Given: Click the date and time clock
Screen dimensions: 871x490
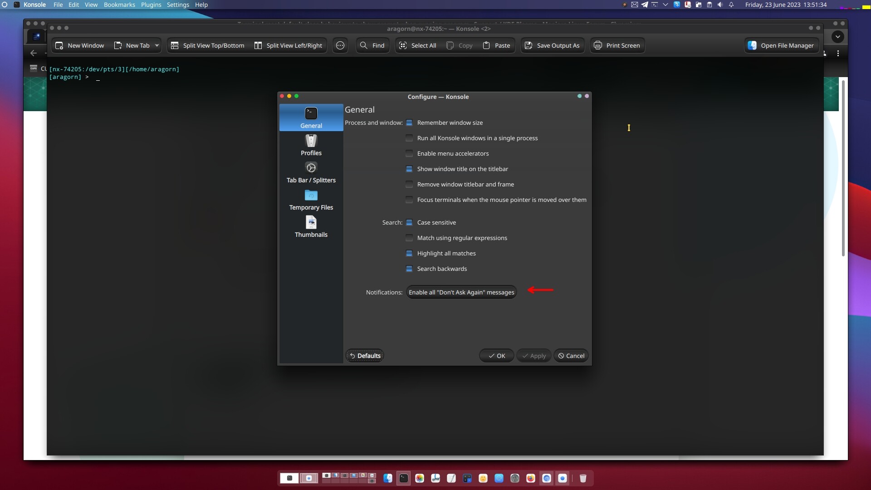Looking at the screenshot, I should (786, 5).
